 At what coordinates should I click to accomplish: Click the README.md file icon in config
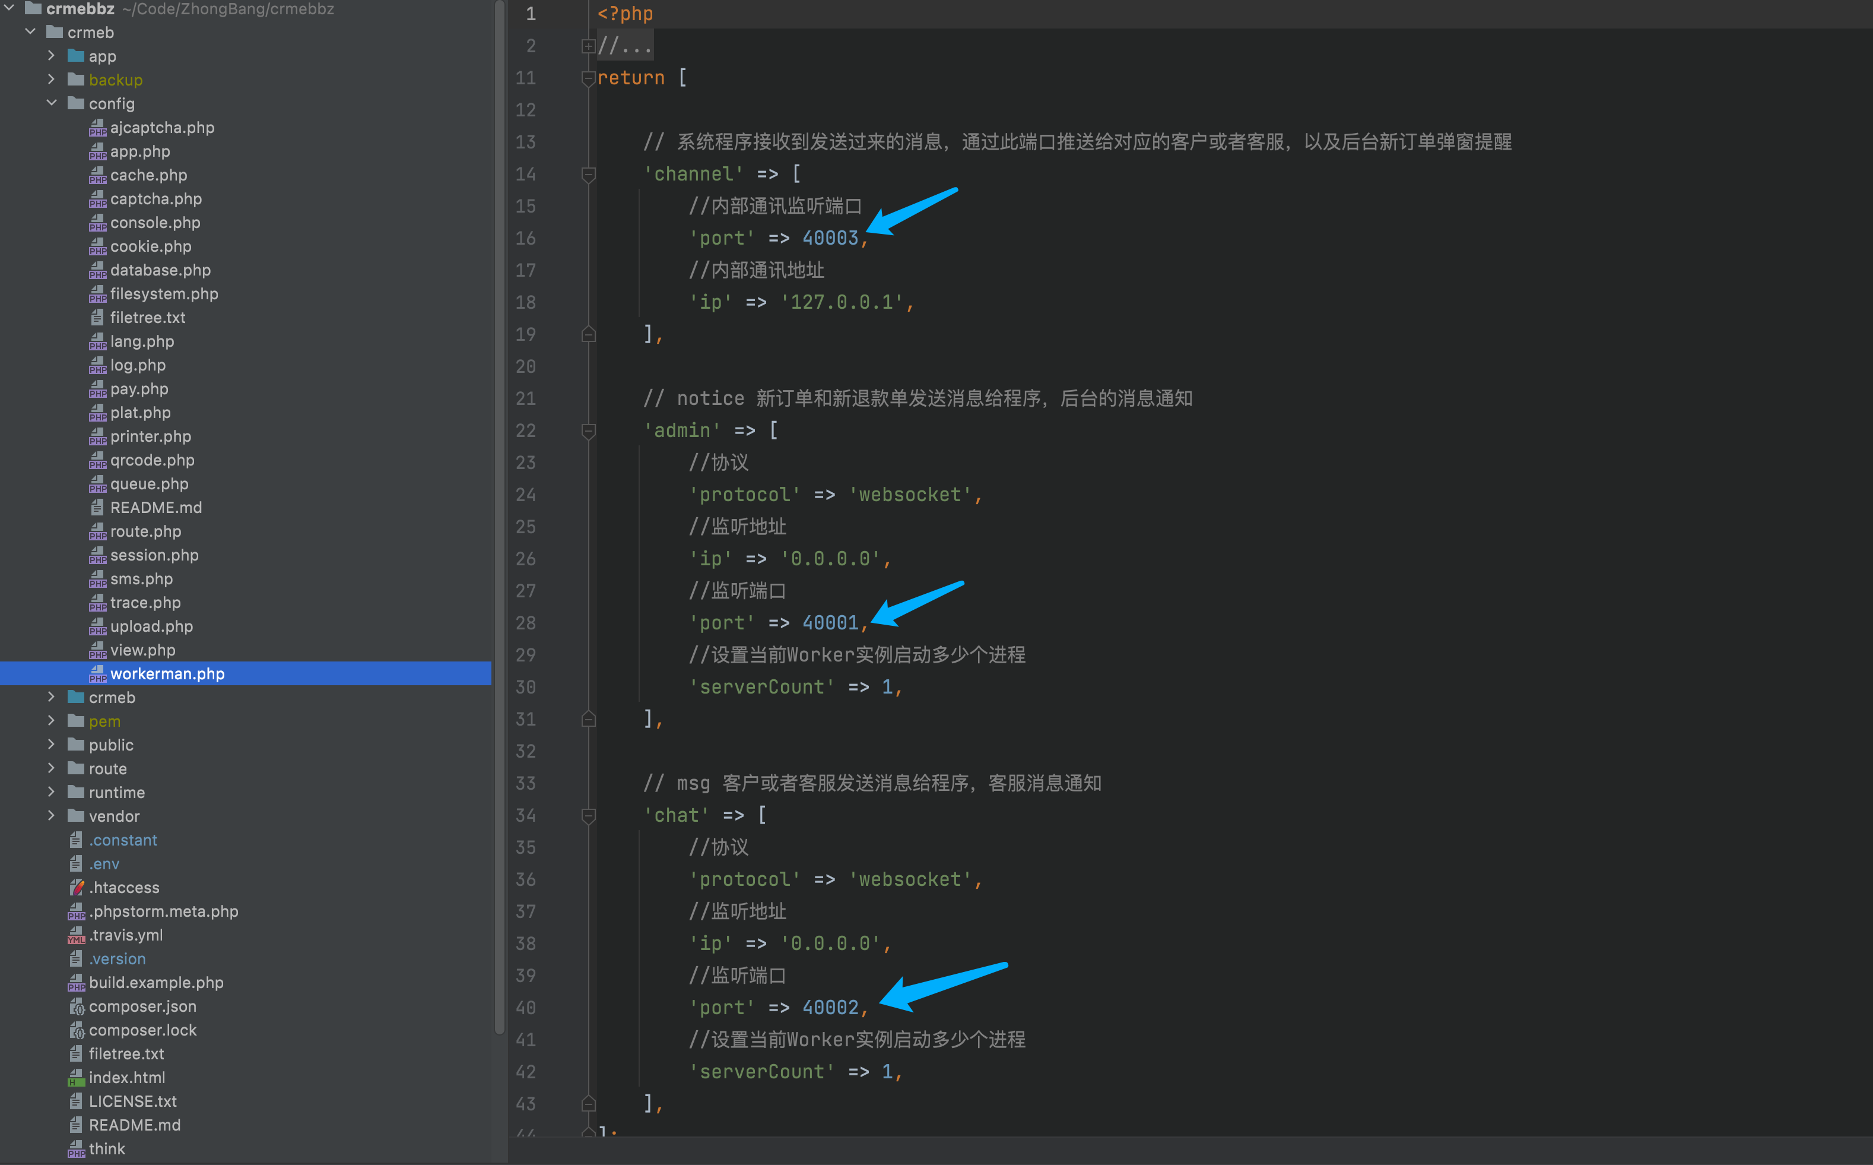[97, 508]
